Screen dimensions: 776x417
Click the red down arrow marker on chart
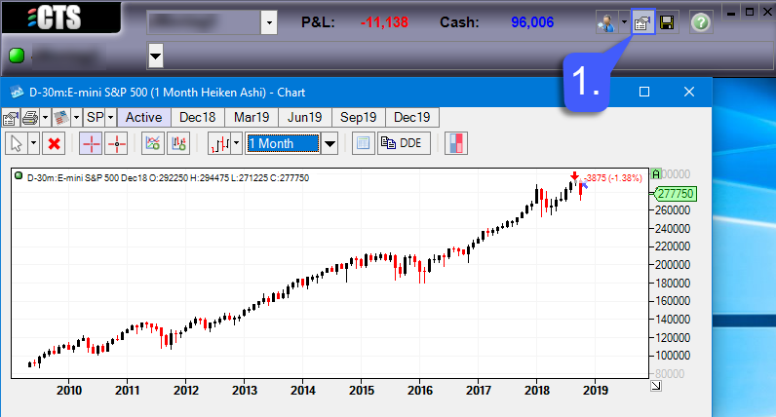click(x=574, y=176)
